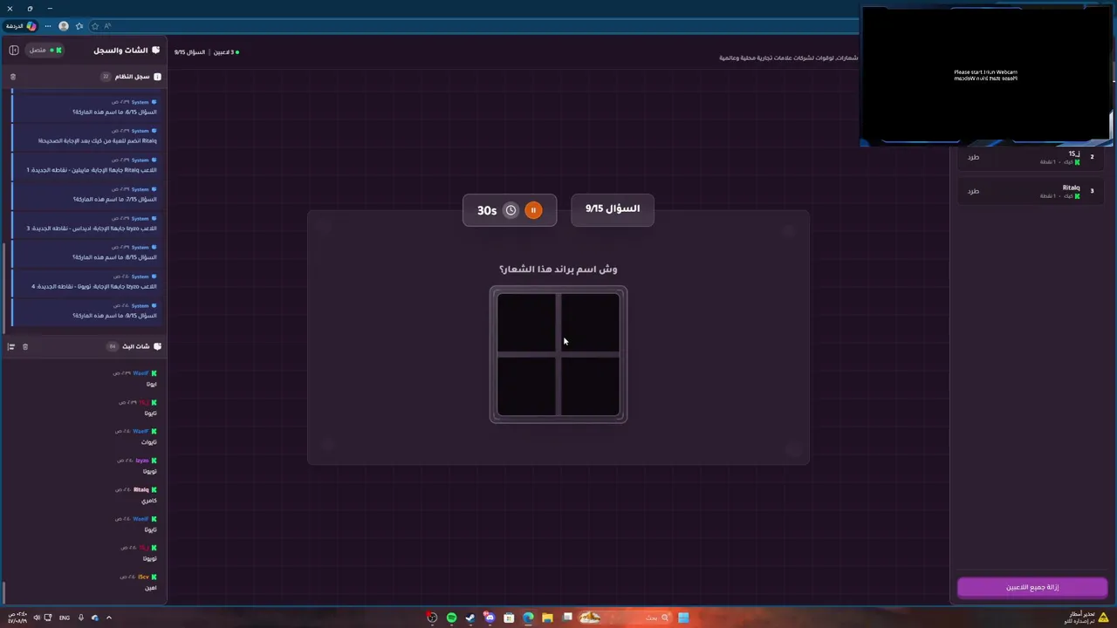Viewport: 1117px width, 628px height.
Task: Open the clock and date in taskbar
Action: [x=17, y=618]
